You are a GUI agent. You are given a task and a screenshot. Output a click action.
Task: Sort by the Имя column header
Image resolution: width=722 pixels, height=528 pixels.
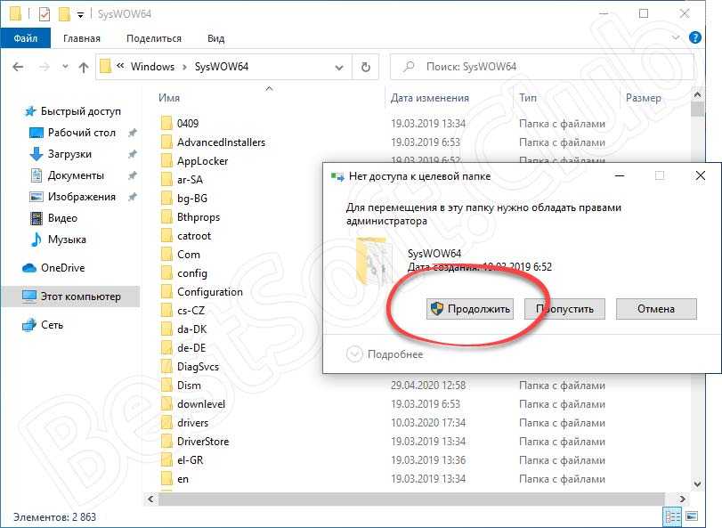tap(169, 98)
